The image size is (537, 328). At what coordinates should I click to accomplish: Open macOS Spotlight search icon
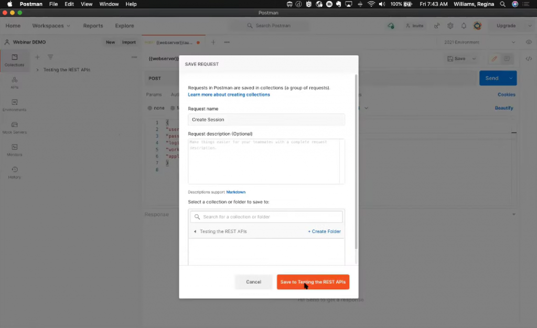coord(502,4)
